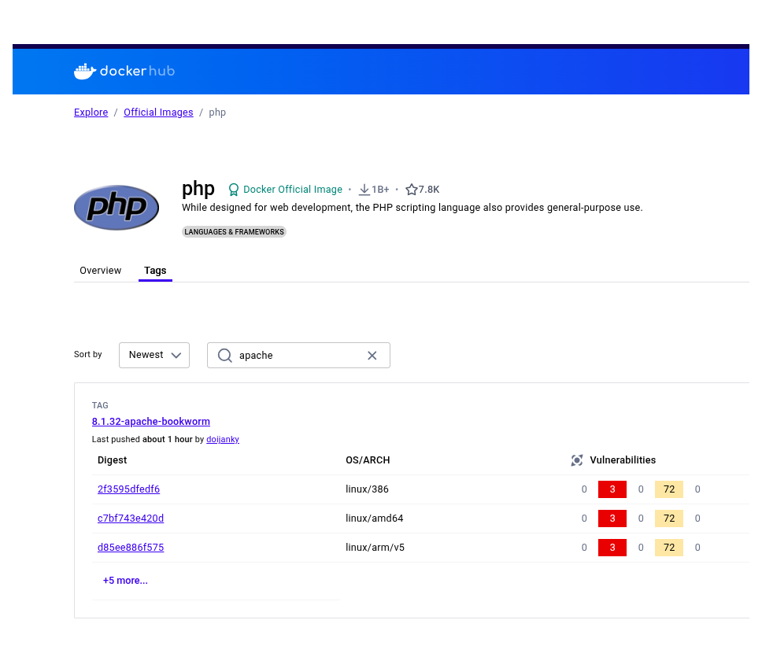
Task: Click the search magnifier icon in filter box
Action: point(224,355)
